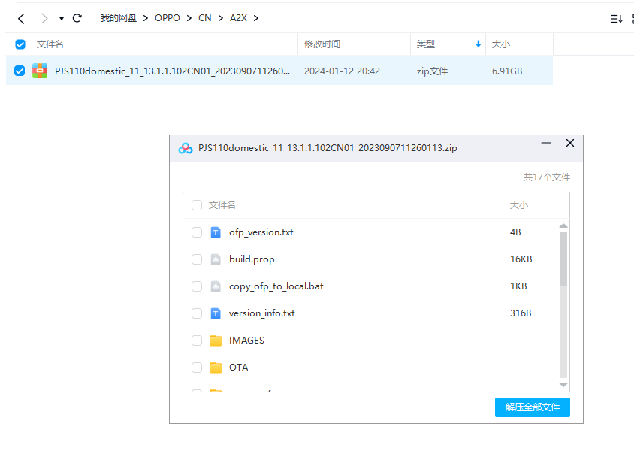Image resolution: width=634 pixels, height=454 pixels.
Task: Click 大小 header in zip preview dialog
Action: click(519, 205)
